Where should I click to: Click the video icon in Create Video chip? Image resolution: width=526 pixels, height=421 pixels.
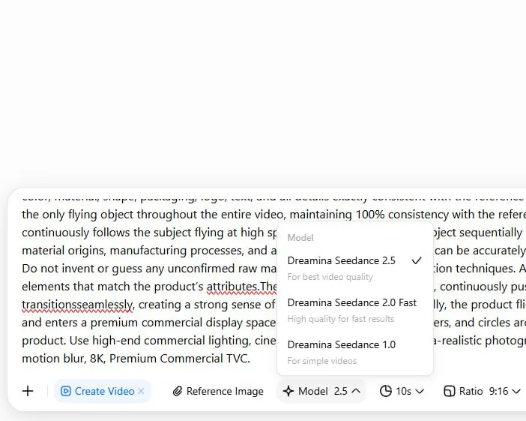pyautogui.click(x=66, y=391)
